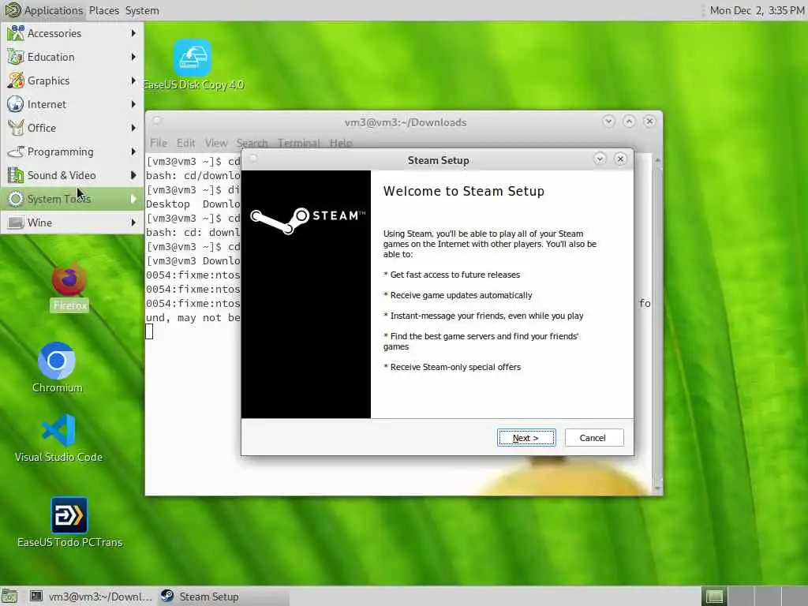The width and height of the screenshot is (808, 606).
Task: Expand the Internet submenu arrow
Action: click(133, 104)
